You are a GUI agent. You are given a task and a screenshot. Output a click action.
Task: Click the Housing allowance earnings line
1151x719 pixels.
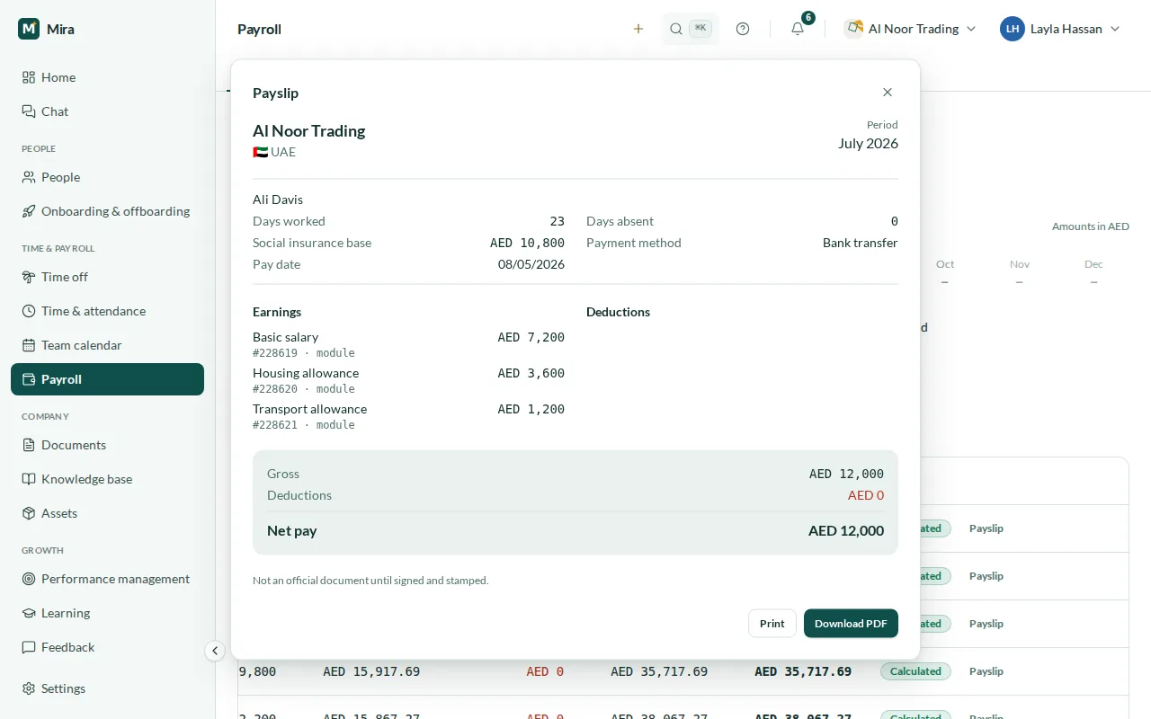(409, 380)
